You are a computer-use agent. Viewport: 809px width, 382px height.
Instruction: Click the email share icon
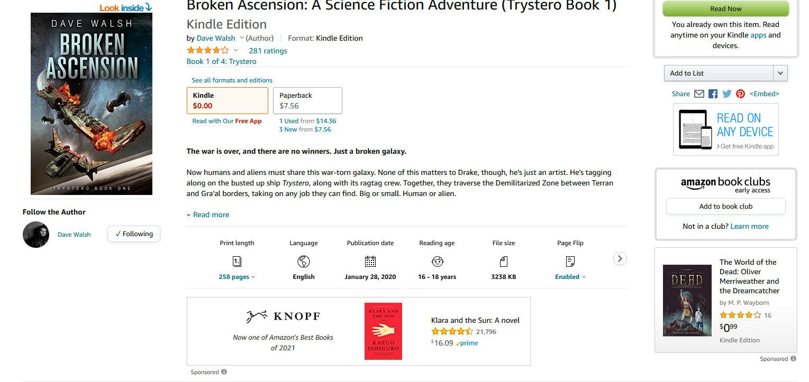pos(699,94)
